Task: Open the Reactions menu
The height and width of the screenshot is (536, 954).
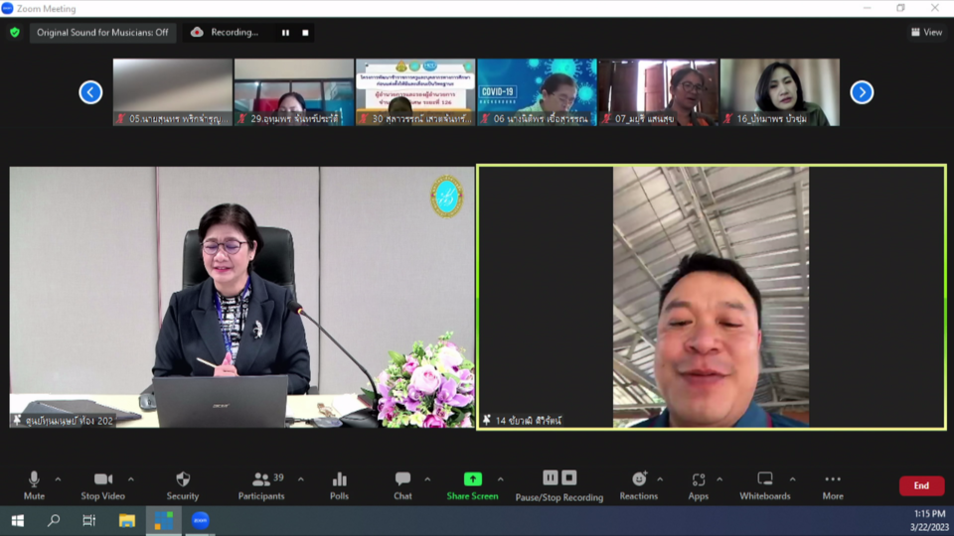Action: [638, 479]
